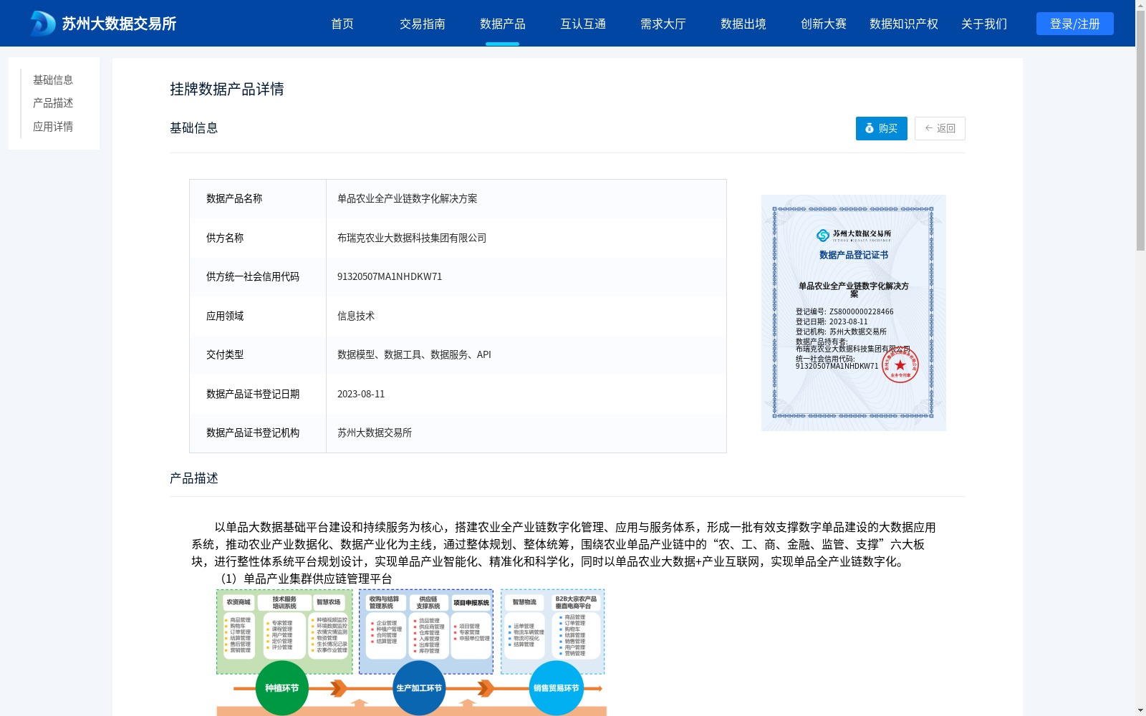Select the 数据产品 navigation tab
Screen dimensions: 1146x716
(503, 24)
